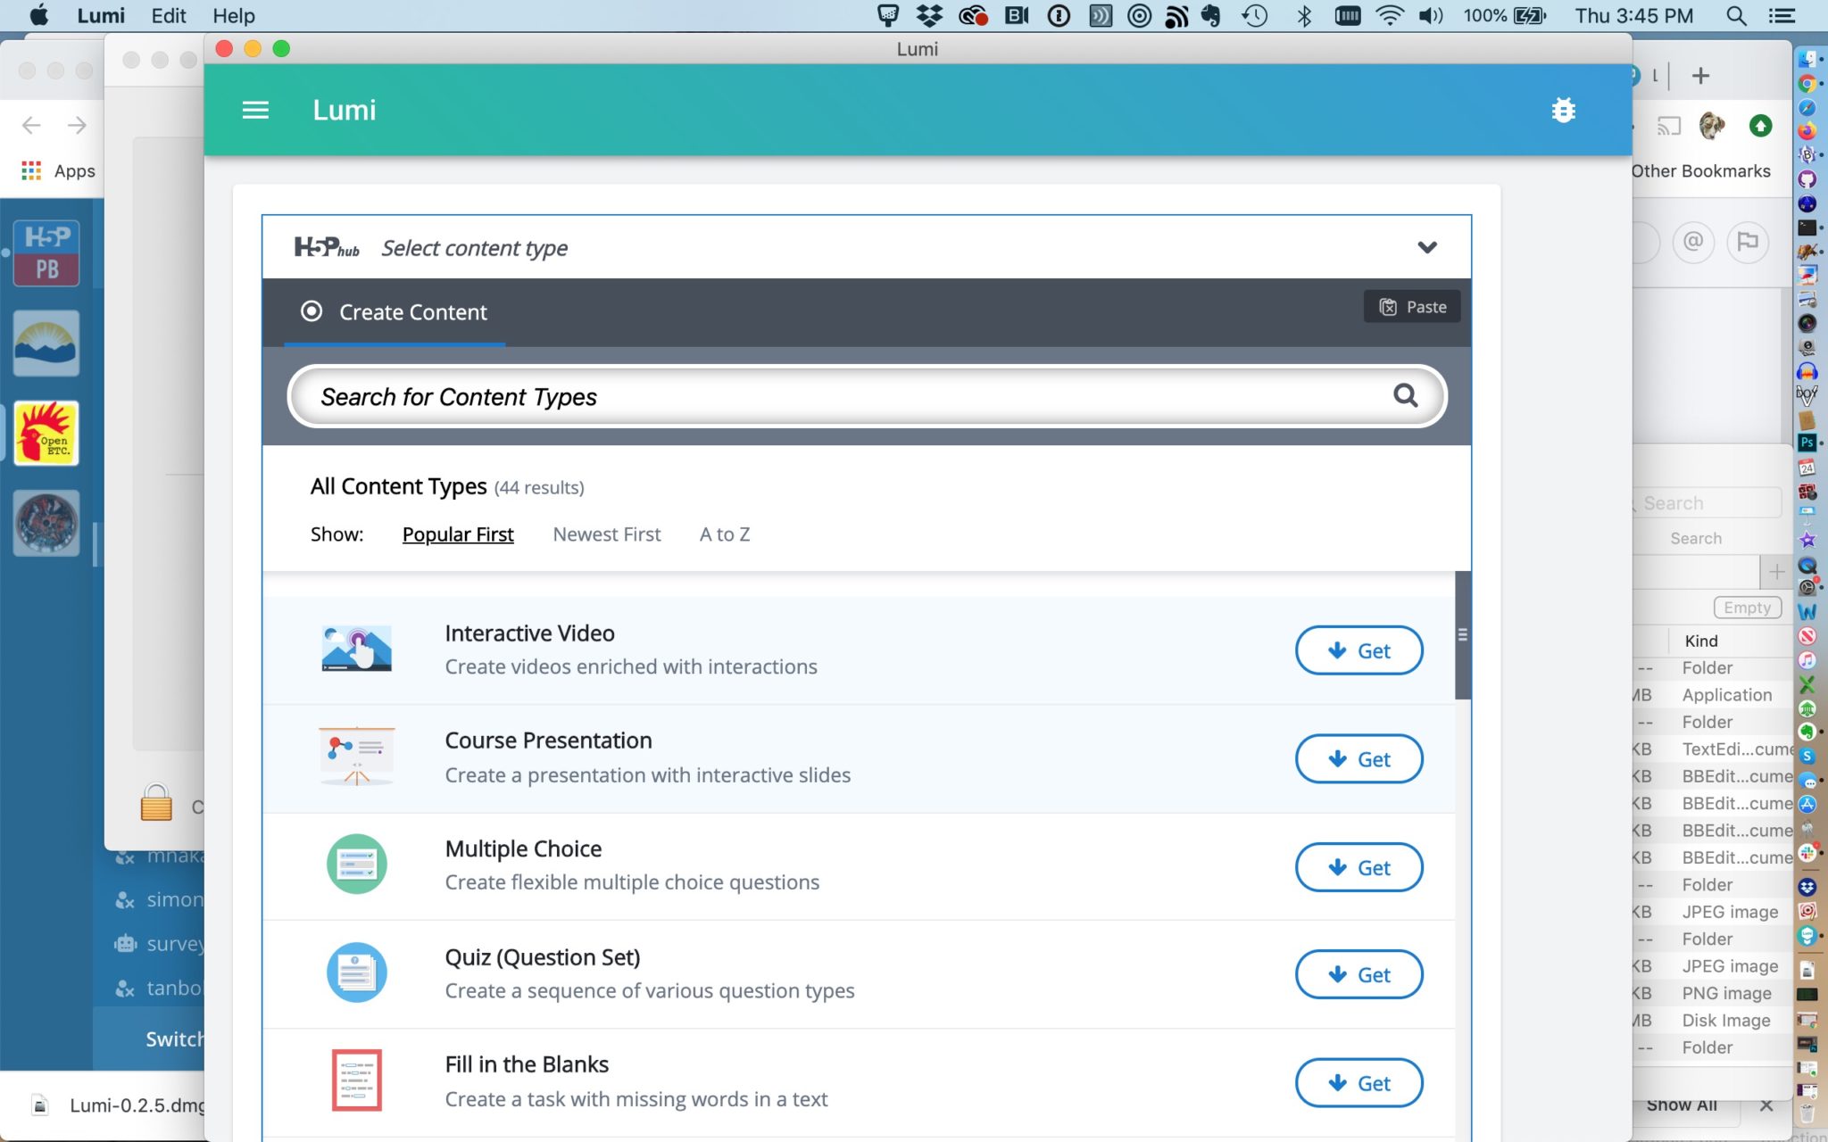Click the Paste button
1828x1142 pixels.
tap(1412, 307)
